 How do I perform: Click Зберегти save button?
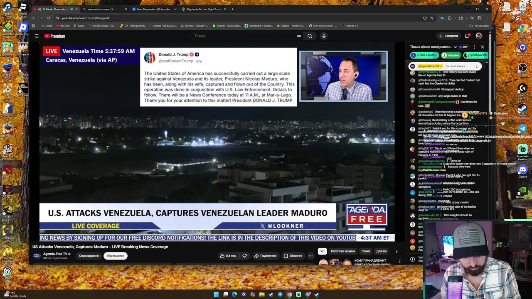[x=293, y=256]
